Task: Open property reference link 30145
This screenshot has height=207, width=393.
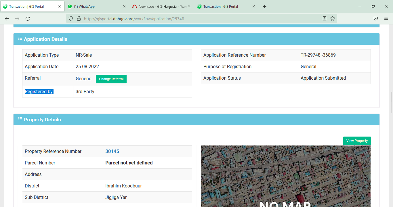Action: 112,151
